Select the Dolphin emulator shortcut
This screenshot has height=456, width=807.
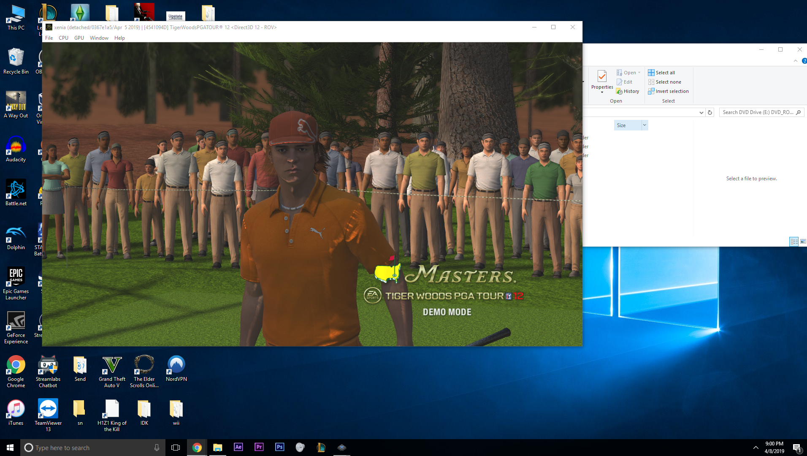(16, 237)
